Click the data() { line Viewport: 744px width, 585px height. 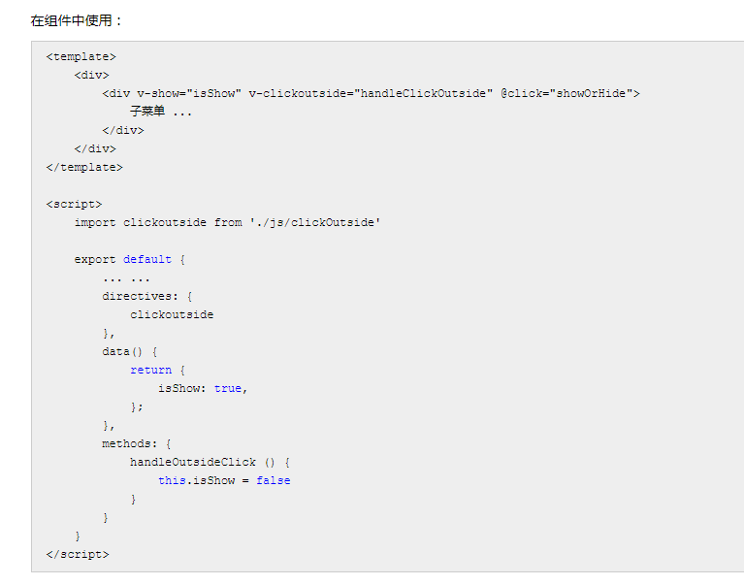coord(129,351)
